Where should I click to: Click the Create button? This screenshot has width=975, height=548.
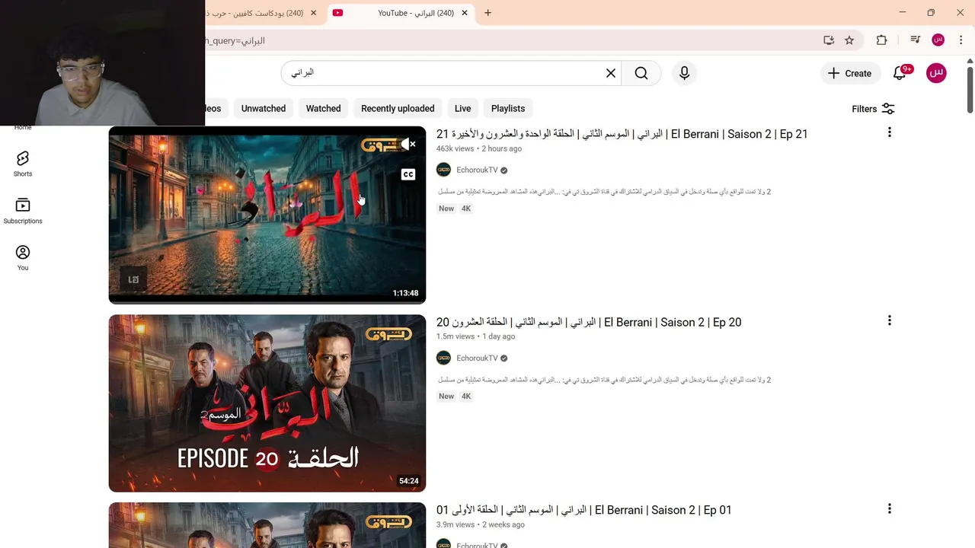point(850,73)
